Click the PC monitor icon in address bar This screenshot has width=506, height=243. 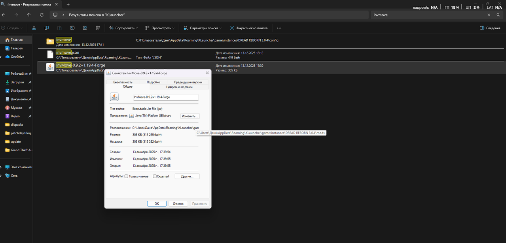click(x=55, y=15)
